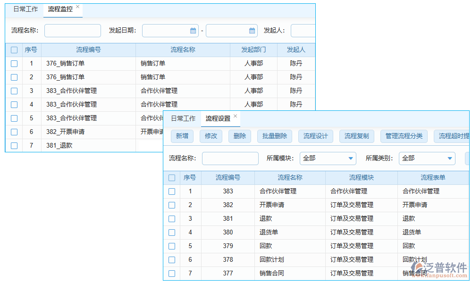Open the end date calendar picker
Viewport: 472px width, 283px height.
click(x=252, y=30)
